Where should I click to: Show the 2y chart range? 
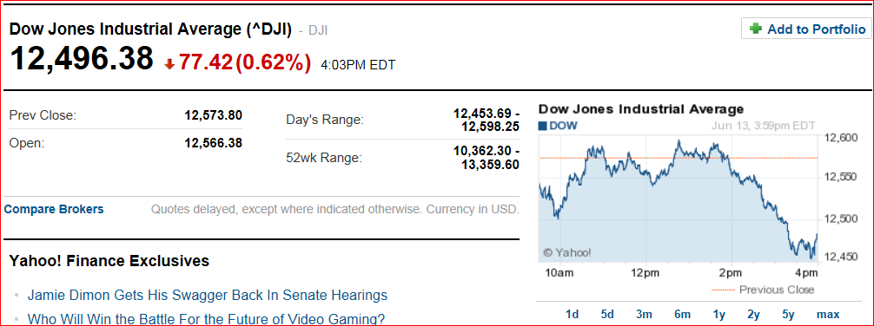pos(753,315)
